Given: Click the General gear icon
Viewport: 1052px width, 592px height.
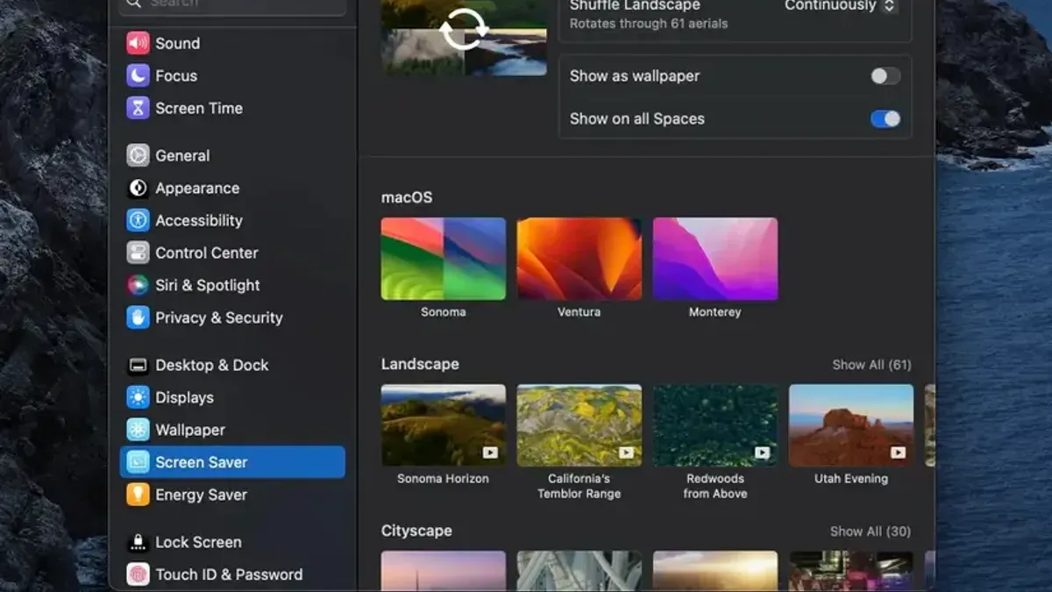Looking at the screenshot, I should 138,155.
